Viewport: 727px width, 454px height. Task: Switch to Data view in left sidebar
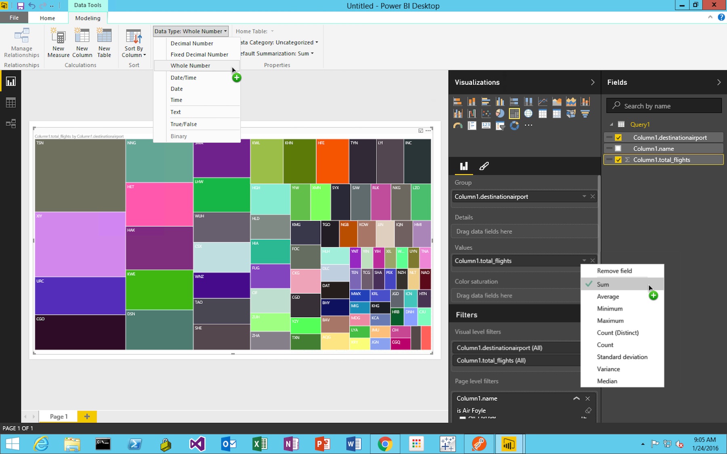tap(11, 103)
